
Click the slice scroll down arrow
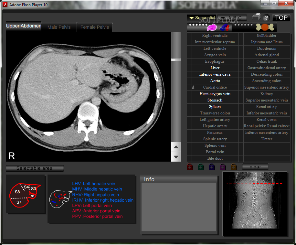pos(176,157)
